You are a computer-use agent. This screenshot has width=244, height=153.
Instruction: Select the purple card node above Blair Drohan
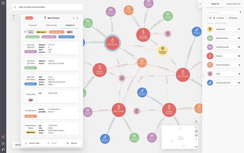click(111, 12)
